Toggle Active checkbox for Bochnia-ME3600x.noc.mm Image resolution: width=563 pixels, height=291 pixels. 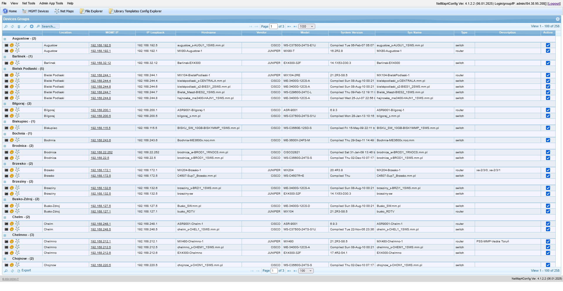pos(548,140)
